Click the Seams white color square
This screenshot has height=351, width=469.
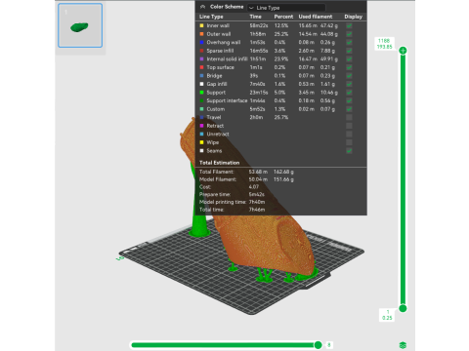tap(201, 151)
